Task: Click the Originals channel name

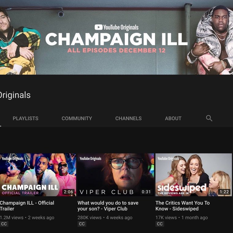Action: coord(15,95)
